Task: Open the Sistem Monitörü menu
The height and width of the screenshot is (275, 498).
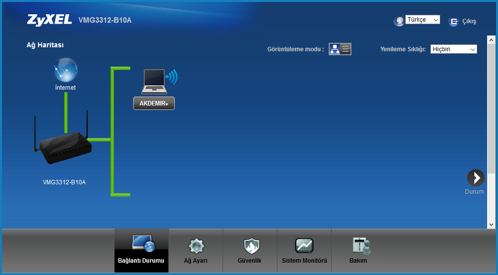Action: pyautogui.click(x=304, y=251)
